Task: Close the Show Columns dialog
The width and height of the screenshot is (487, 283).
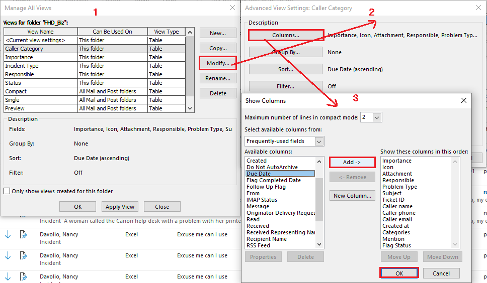Action: click(x=463, y=100)
